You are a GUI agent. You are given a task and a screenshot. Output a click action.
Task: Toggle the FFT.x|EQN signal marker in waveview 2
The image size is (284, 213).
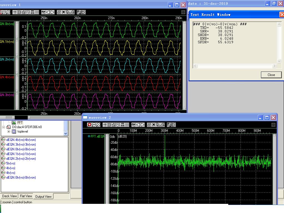click(89, 136)
